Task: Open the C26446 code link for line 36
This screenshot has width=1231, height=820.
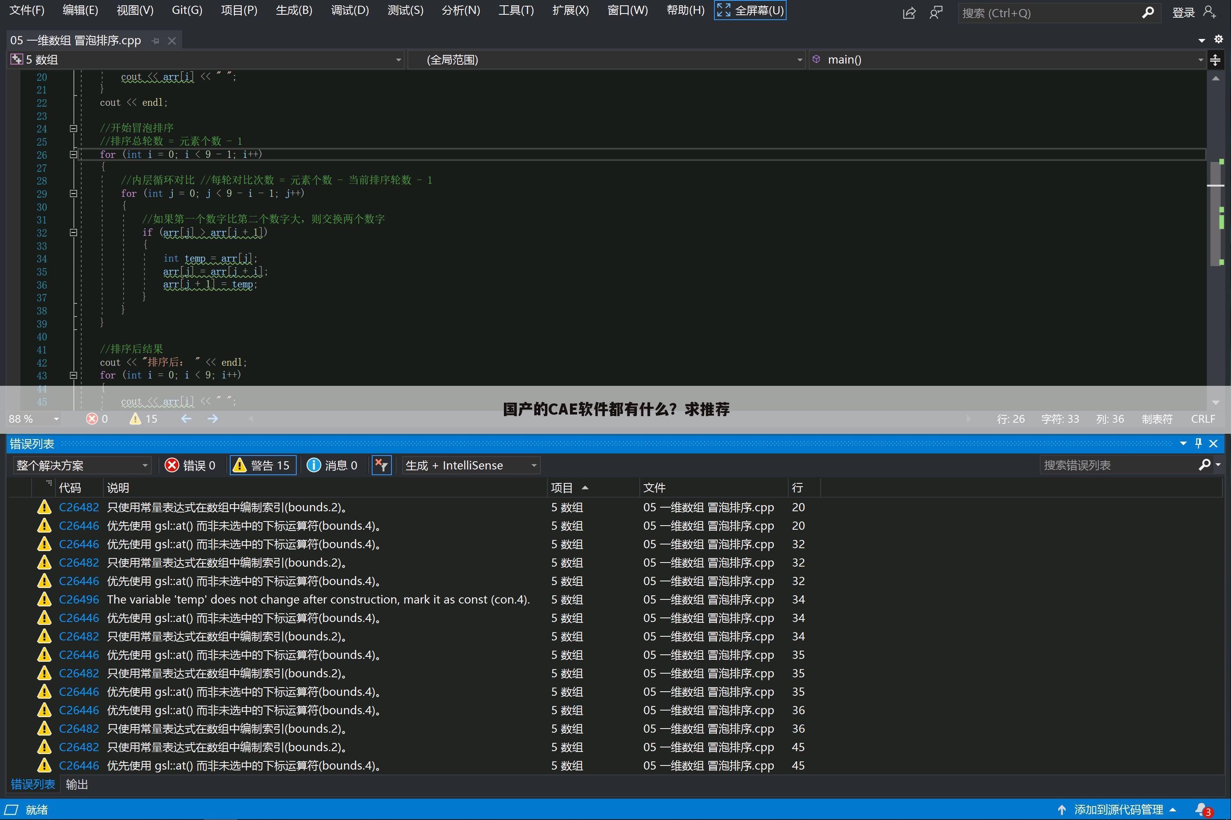Action: click(x=79, y=710)
